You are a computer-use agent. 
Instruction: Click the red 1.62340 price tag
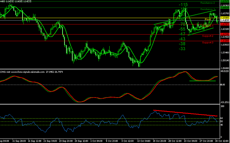[x=225, y=34]
